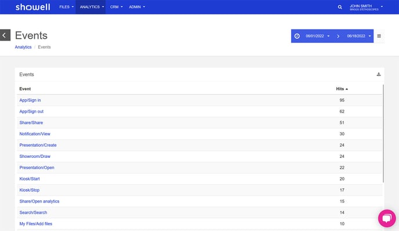This screenshot has width=399, height=231.
Task: Open the CRM menu
Action: [x=117, y=7]
